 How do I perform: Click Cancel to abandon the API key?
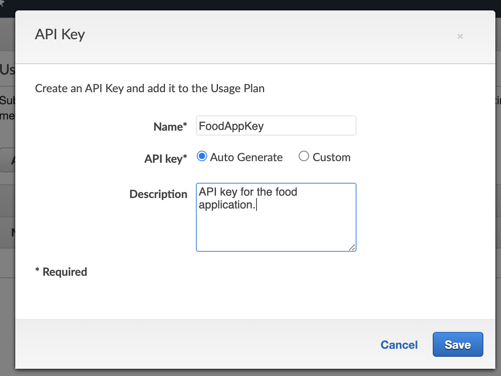[399, 344]
